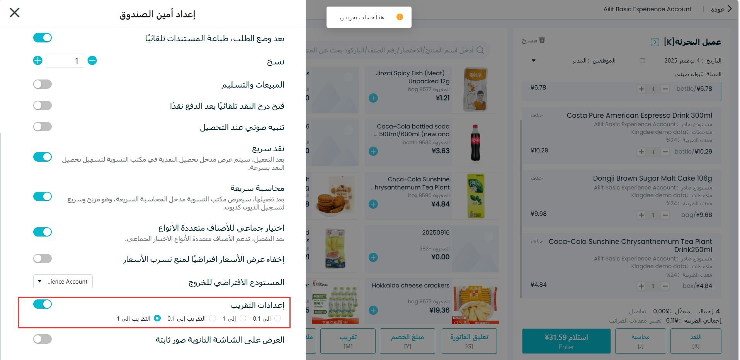Click the trash icon to clear cart
This screenshot has width=740, height=360.
(542, 40)
